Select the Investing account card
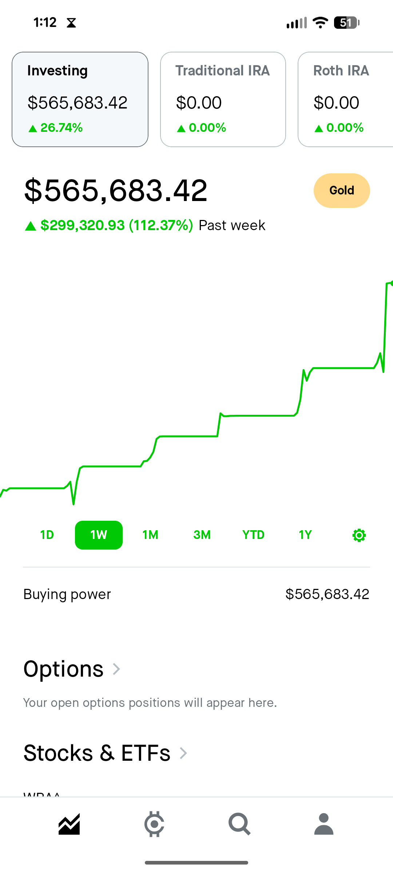The image size is (393, 874). (80, 99)
